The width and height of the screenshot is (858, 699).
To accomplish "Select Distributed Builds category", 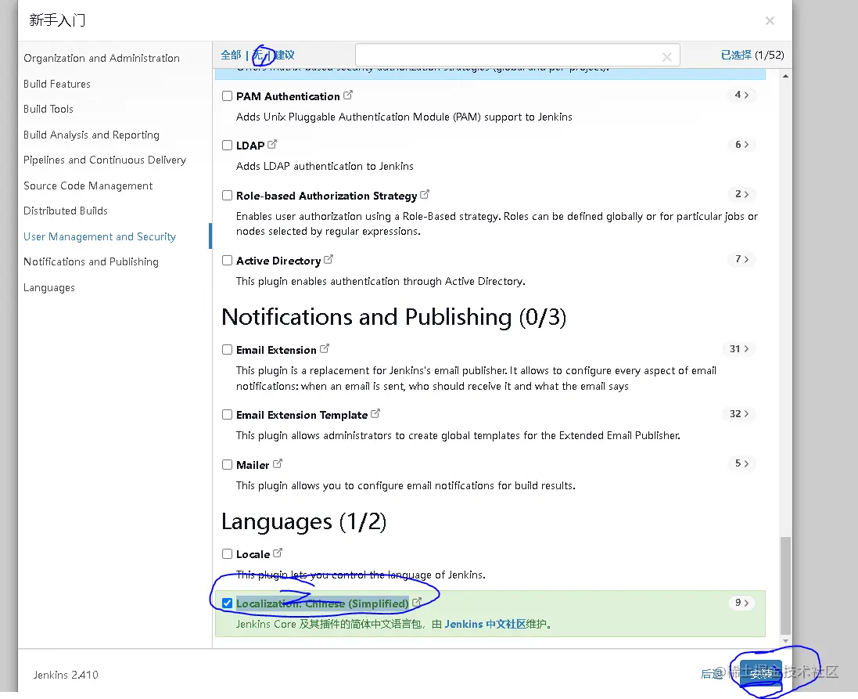I will 66,211.
